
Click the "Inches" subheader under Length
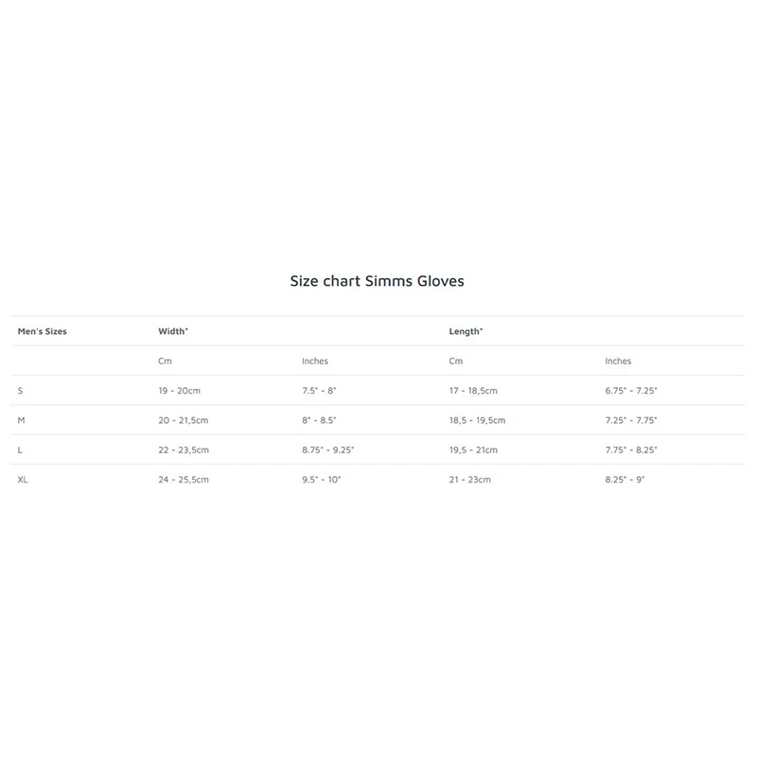(618, 361)
